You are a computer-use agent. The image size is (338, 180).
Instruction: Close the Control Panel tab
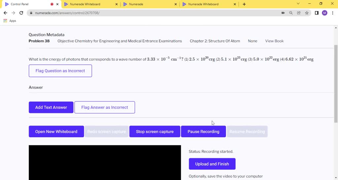point(58,4)
